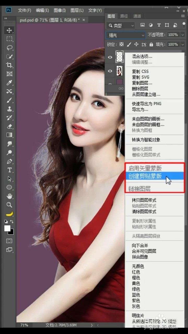This screenshot has width=188, height=334.
Task: Click the foreground color swatch
Action: point(7,228)
